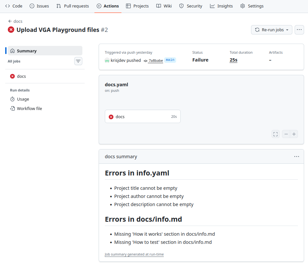The image size is (308, 265).
Task: Click the back arrow to docs
Action: (10, 21)
